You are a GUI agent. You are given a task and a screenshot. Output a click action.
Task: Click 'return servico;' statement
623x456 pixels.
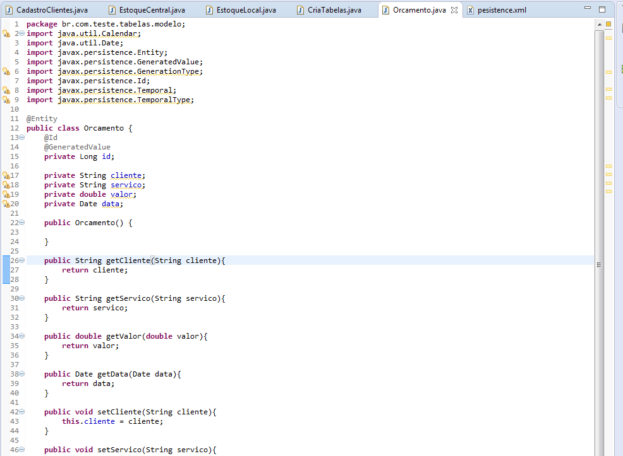click(95, 308)
